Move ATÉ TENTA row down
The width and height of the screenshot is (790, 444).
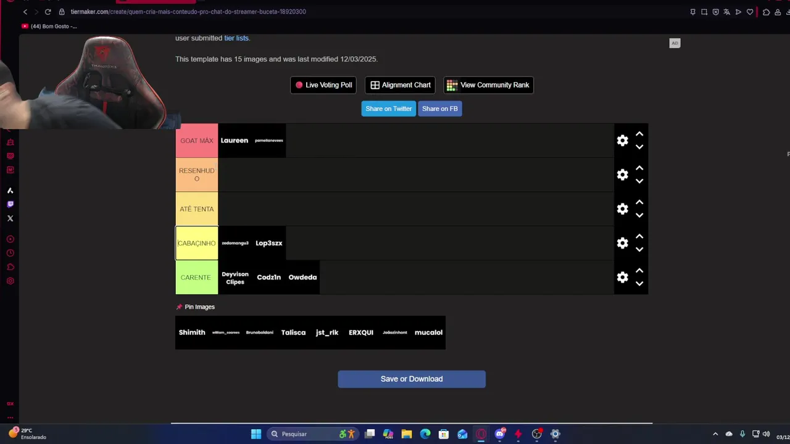point(639,215)
